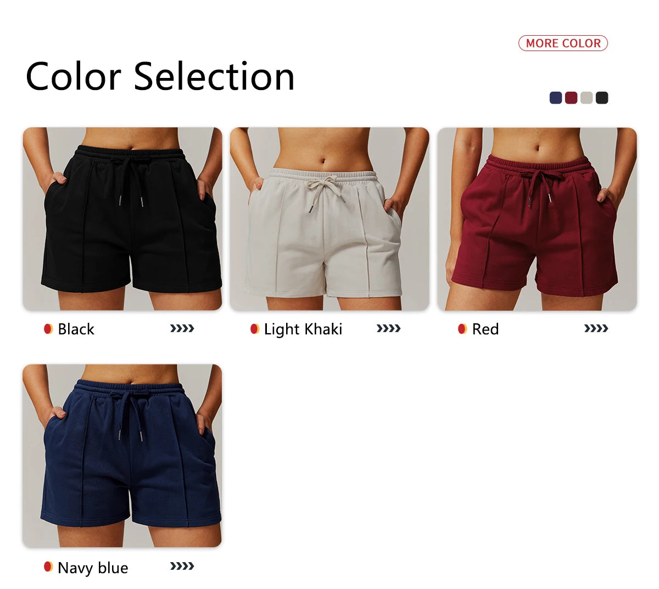Click the Color Selection heading

click(160, 76)
